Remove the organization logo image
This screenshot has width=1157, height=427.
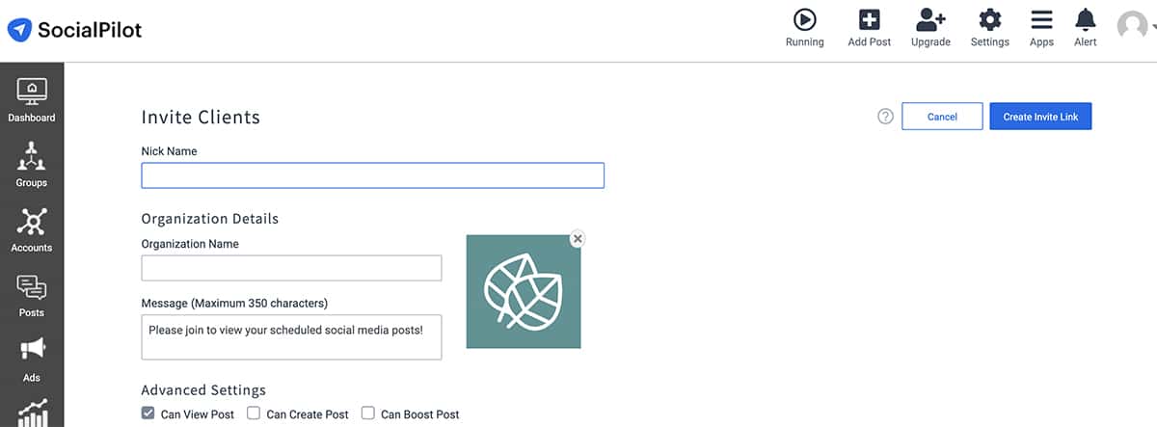577,238
